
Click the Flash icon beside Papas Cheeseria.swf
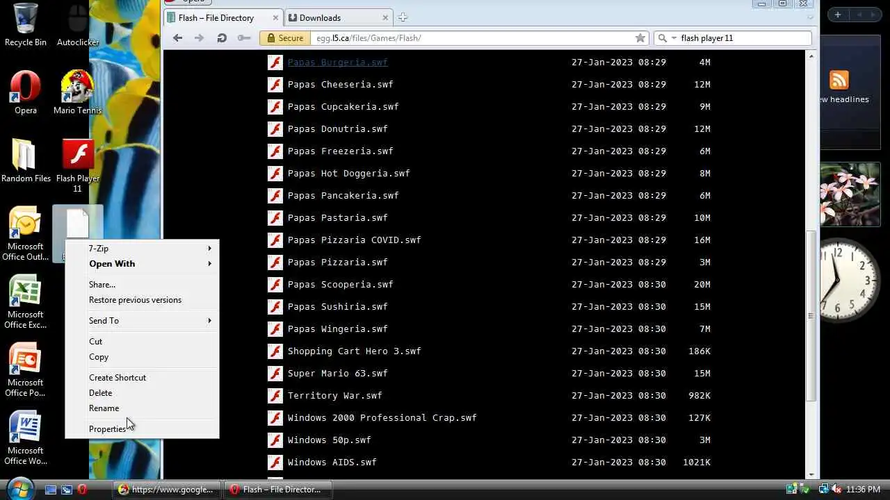(x=275, y=84)
